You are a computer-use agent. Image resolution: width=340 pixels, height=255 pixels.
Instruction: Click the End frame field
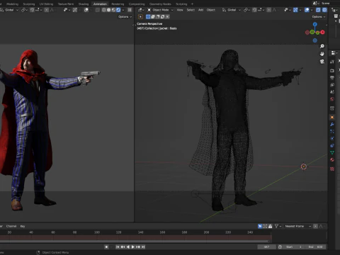[316, 246]
